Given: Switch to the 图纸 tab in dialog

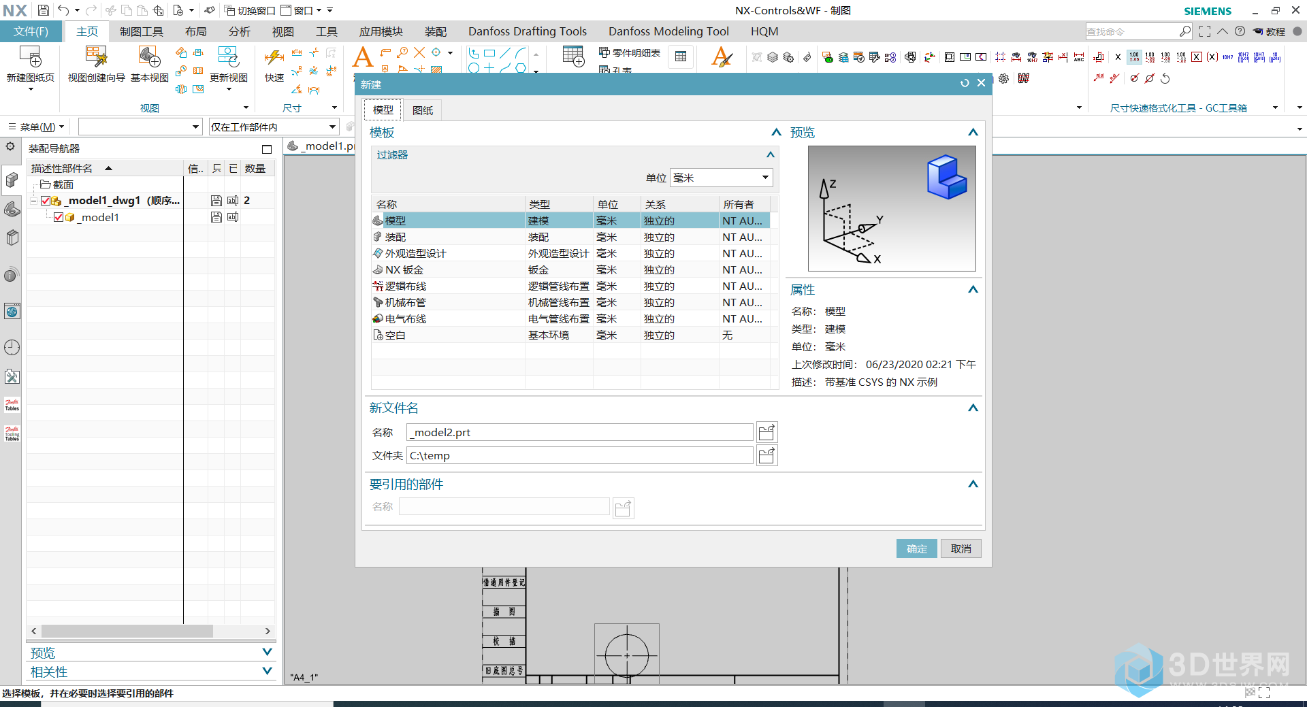Looking at the screenshot, I should tap(422, 110).
